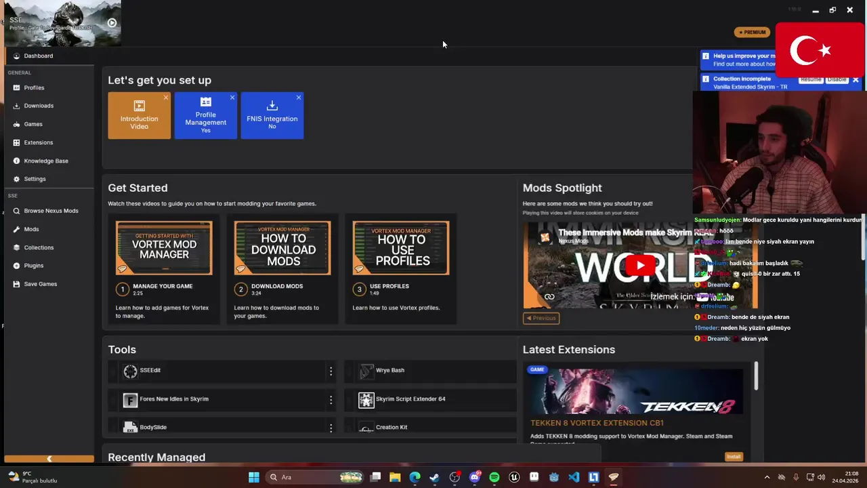The width and height of the screenshot is (867, 488).
Task: Toggle the Profile Management card
Action: (206, 116)
